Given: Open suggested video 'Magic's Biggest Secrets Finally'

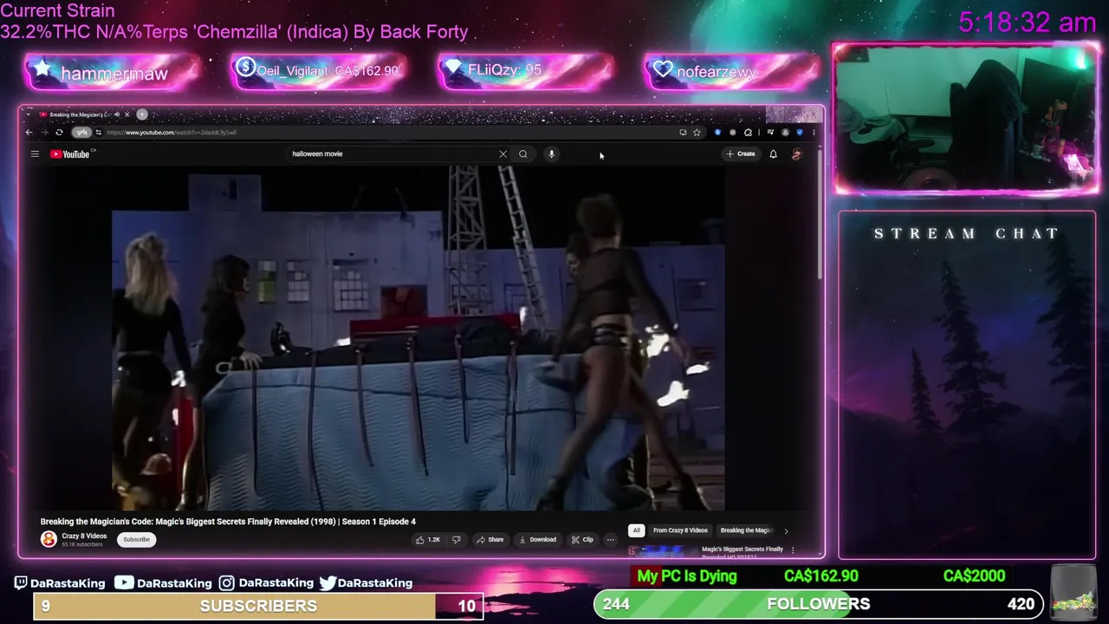Looking at the screenshot, I should [x=743, y=549].
